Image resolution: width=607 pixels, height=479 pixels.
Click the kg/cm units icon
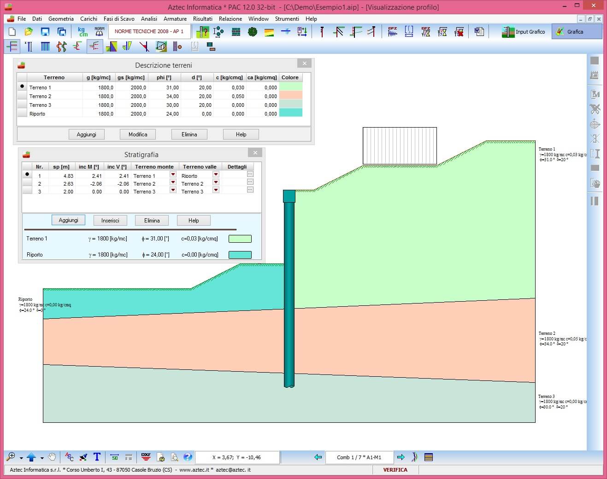coord(83,32)
